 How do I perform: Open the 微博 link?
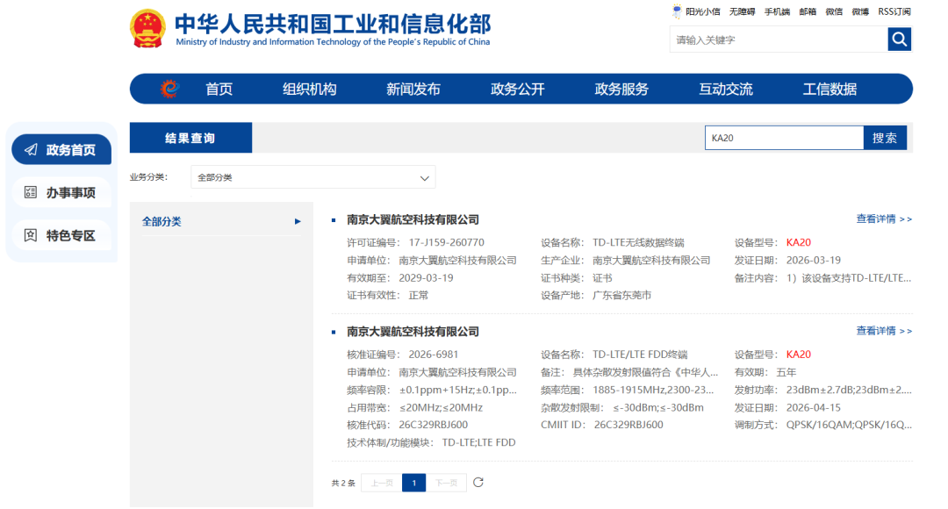(x=860, y=11)
